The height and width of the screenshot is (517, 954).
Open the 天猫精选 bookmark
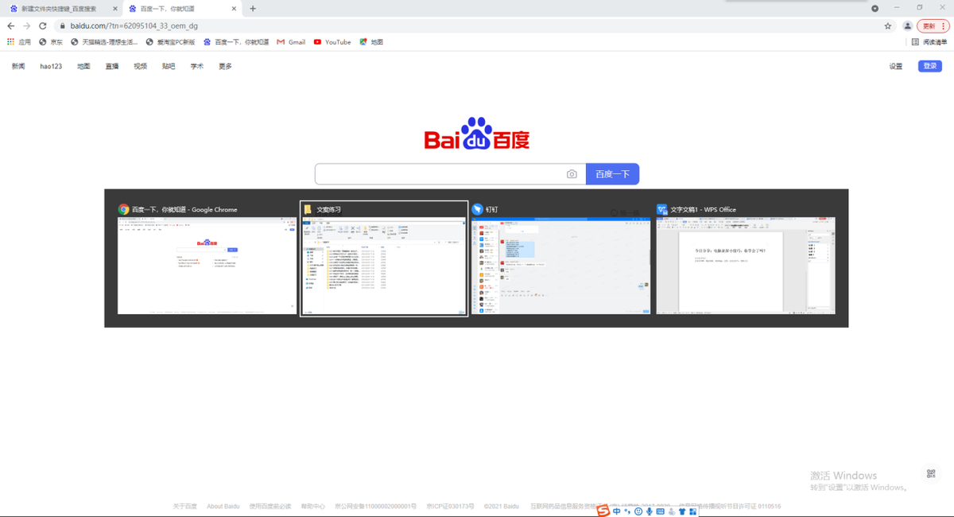[104, 42]
